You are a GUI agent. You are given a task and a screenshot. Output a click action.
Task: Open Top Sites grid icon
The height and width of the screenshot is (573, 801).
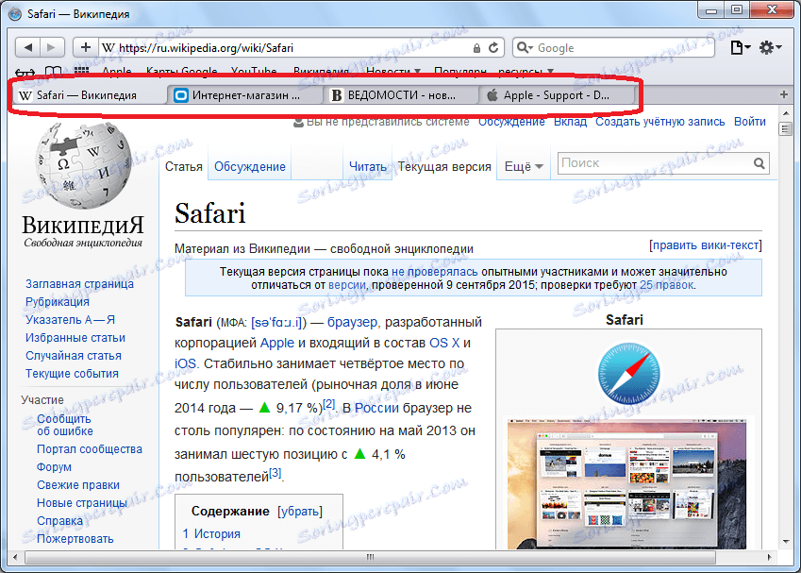point(82,72)
